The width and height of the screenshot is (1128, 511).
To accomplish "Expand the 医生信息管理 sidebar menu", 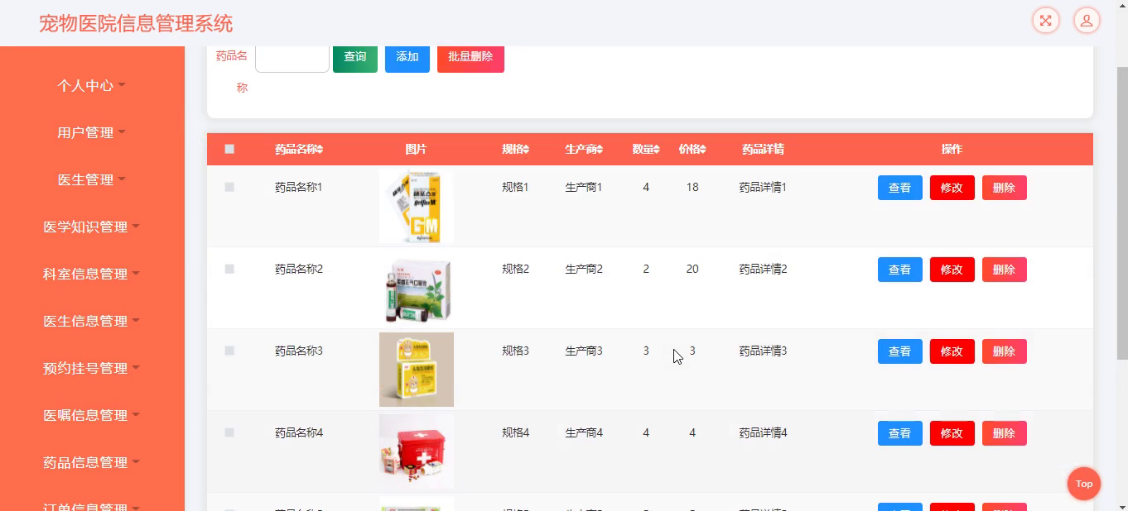I will tap(92, 321).
